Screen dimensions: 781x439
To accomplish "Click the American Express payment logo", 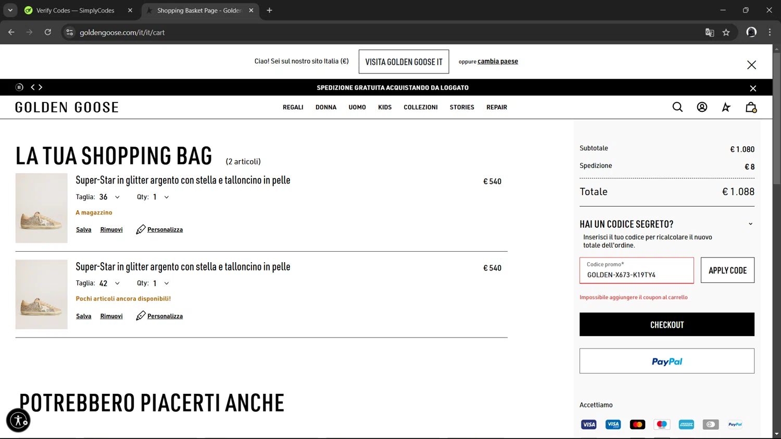I will [686, 424].
